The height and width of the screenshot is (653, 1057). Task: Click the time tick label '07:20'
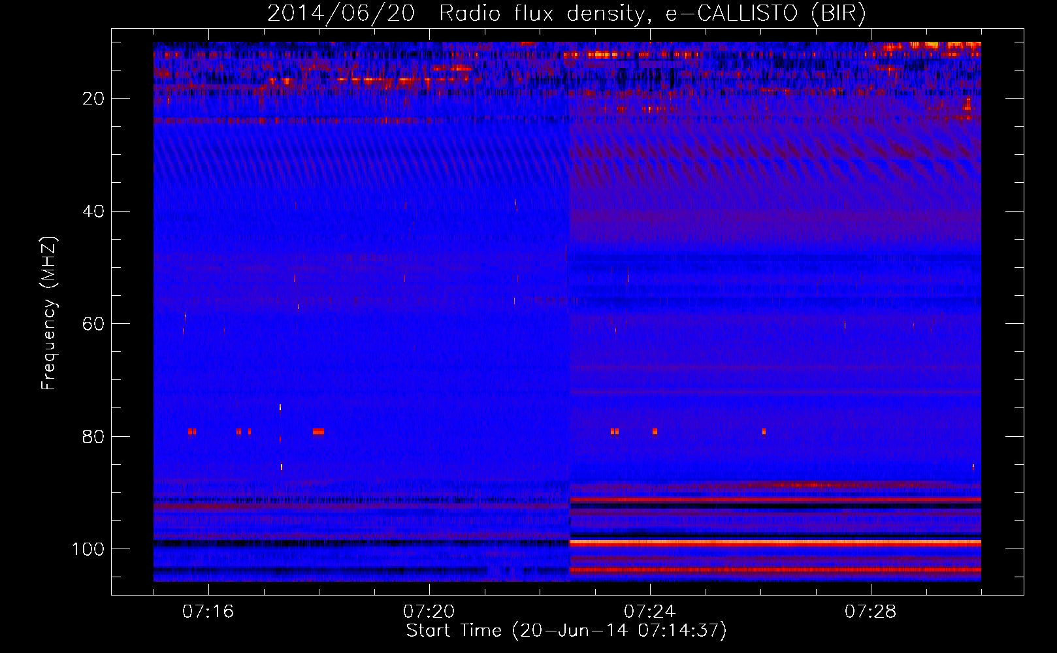click(x=429, y=612)
